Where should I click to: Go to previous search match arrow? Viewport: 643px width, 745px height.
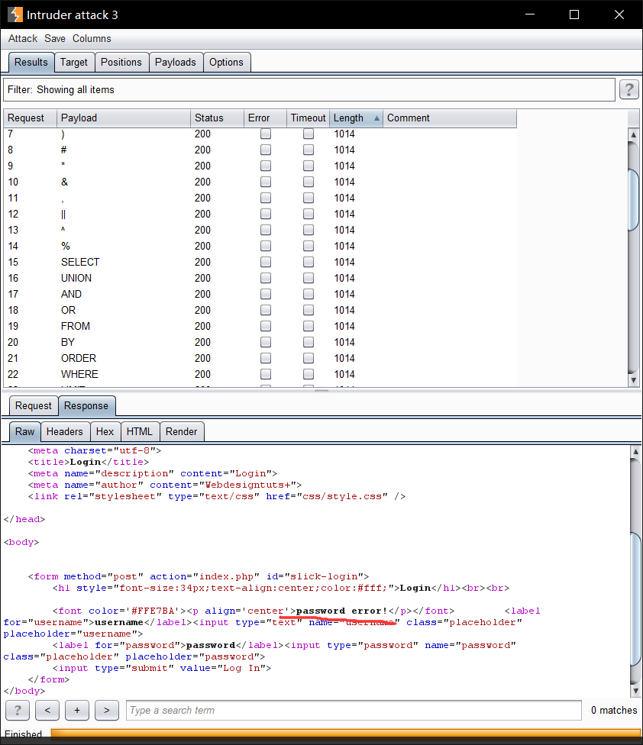tap(47, 711)
